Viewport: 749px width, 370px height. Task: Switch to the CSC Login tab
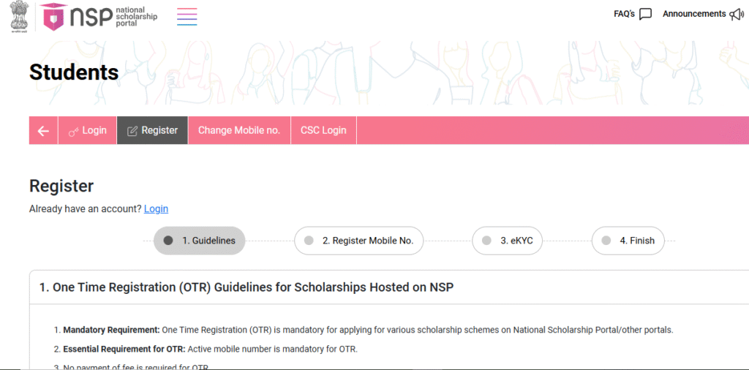323,131
